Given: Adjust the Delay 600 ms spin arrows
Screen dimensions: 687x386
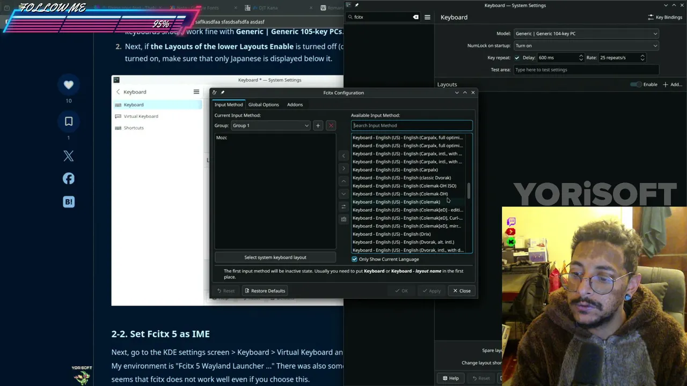Looking at the screenshot, I should [x=581, y=58].
